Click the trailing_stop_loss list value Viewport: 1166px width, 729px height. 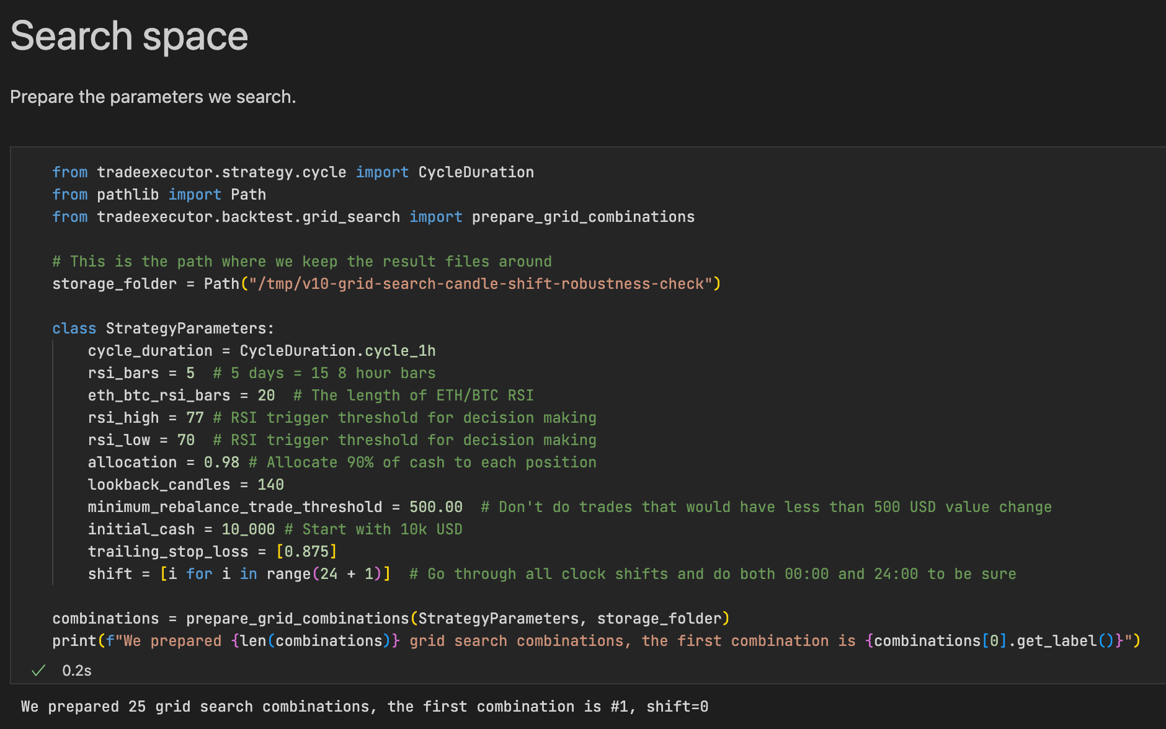(306, 552)
